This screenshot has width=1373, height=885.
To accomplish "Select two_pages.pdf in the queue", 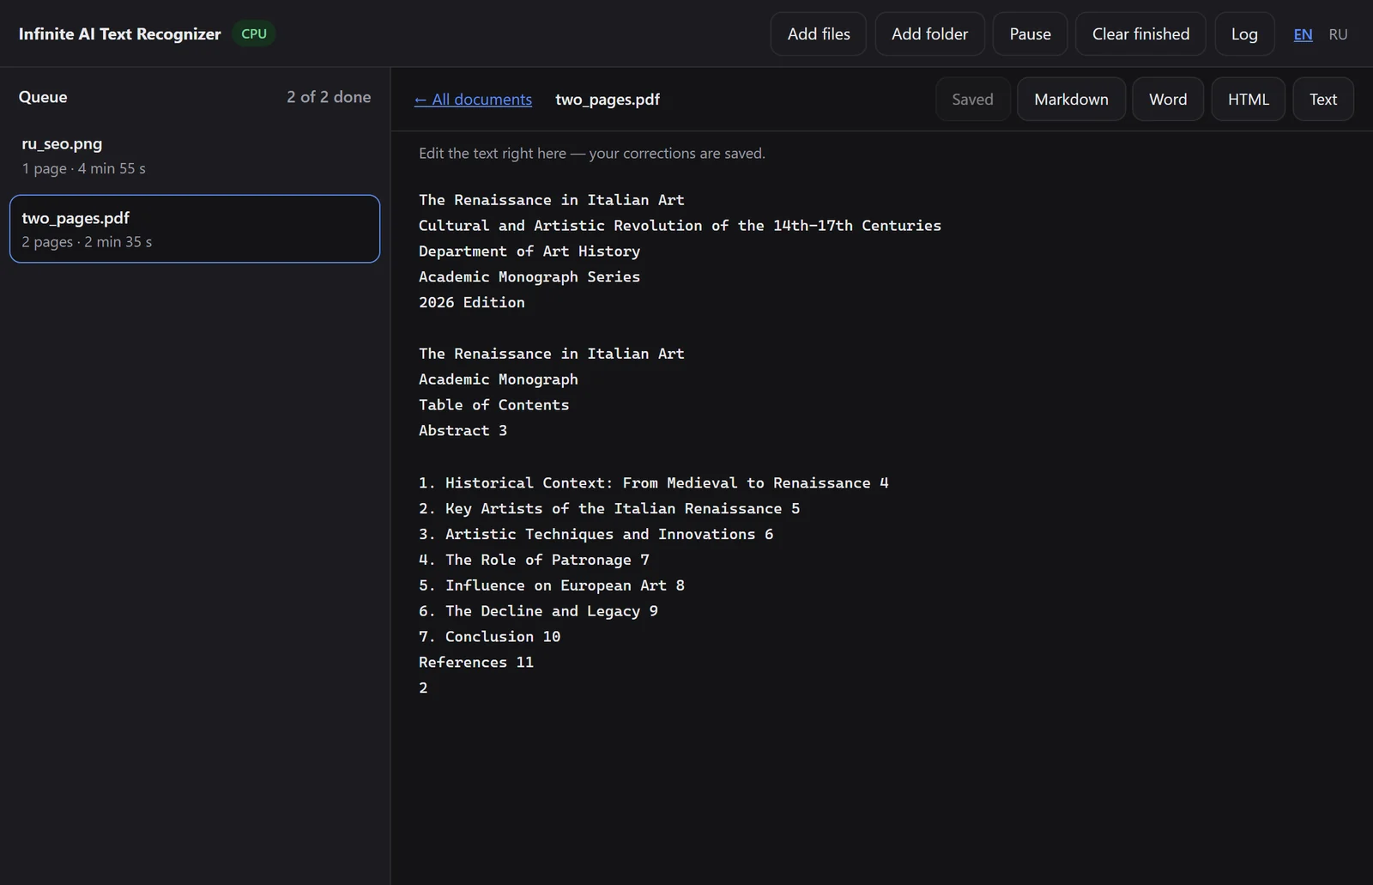I will pyautogui.click(x=195, y=229).
